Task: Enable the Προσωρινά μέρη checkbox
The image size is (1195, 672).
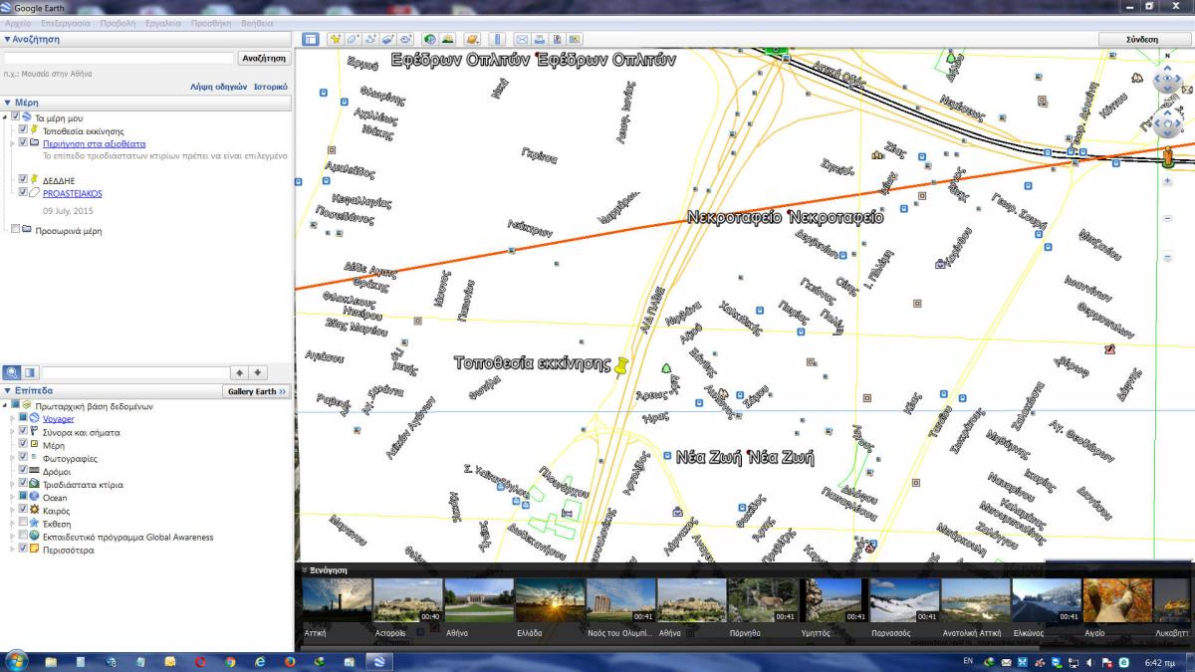Action: pos(15,230)
